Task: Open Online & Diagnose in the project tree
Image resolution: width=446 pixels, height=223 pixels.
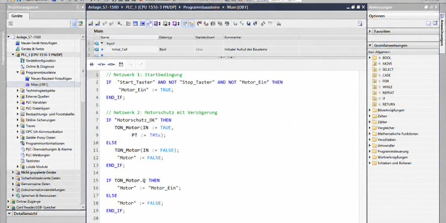Action: (40, 67)
